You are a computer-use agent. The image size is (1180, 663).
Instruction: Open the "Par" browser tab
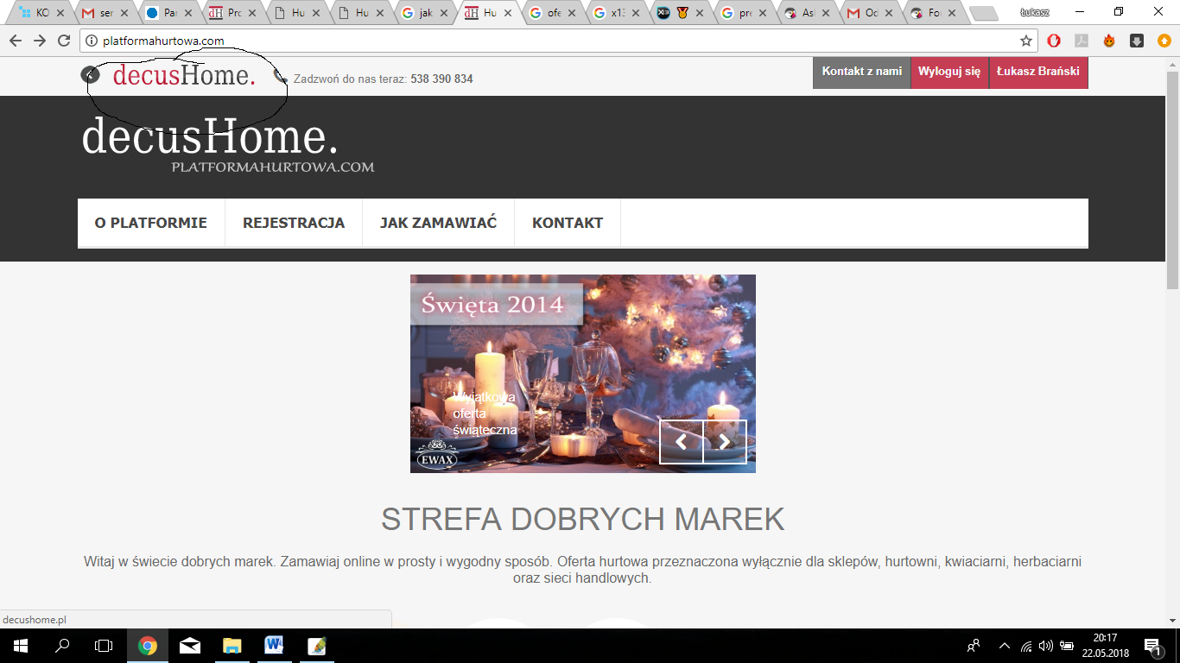pos(168,13)
